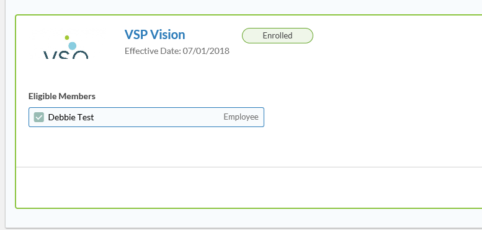The width and height of the screenshot is (482, 230).
Task: Click the Enrolled status badge
Action: tap(277, 35)
